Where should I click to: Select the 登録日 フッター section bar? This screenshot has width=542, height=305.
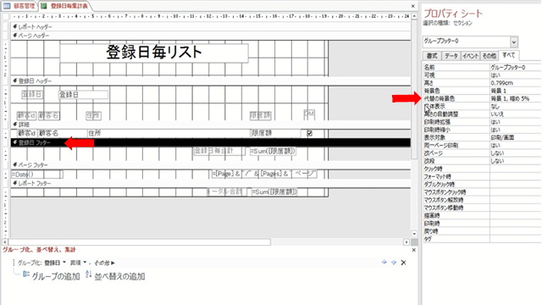pos(211,142)
